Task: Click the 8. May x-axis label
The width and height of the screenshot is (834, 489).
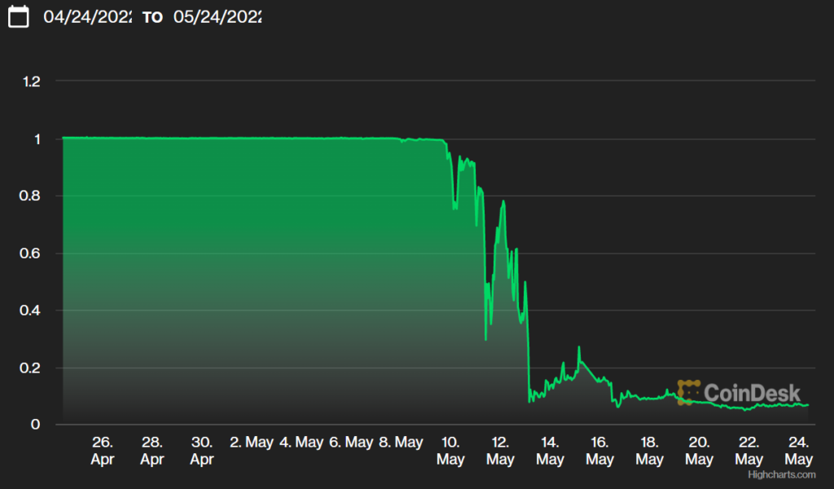Action: coord(401,443)
